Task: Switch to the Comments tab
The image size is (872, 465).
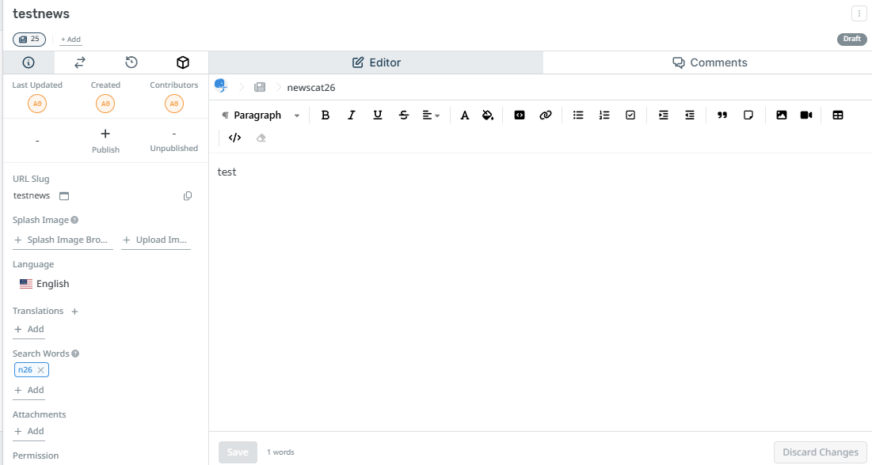Action: tap(710, 62)
